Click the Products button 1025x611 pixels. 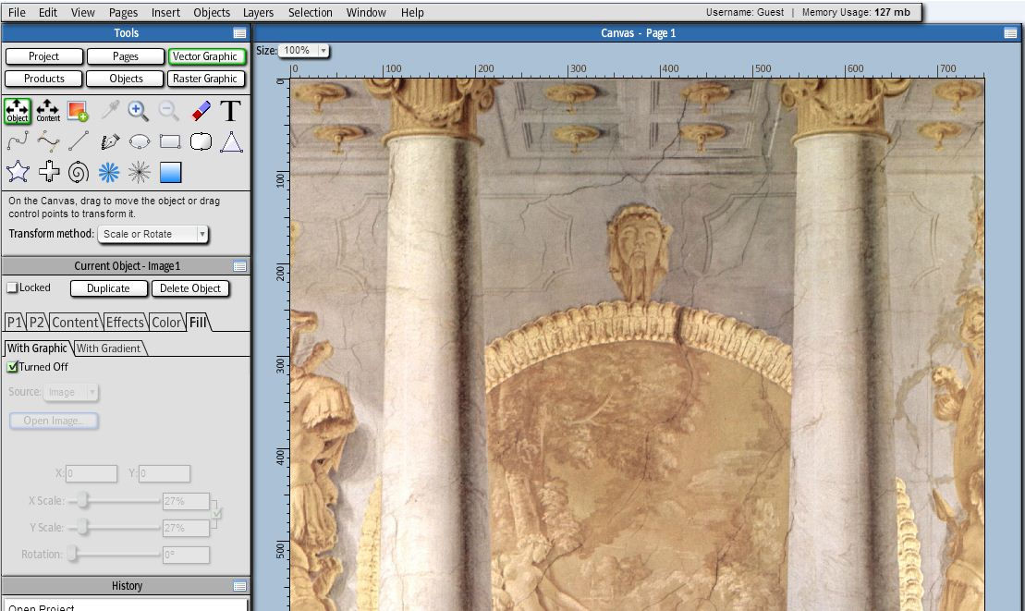[x=43, y=79]
